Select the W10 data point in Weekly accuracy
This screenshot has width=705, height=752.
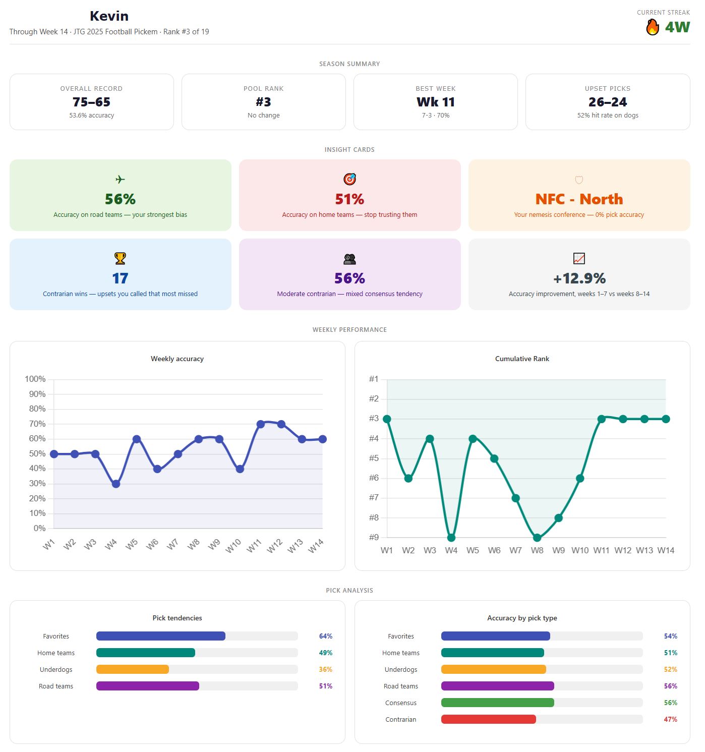(x=240, y=469)
